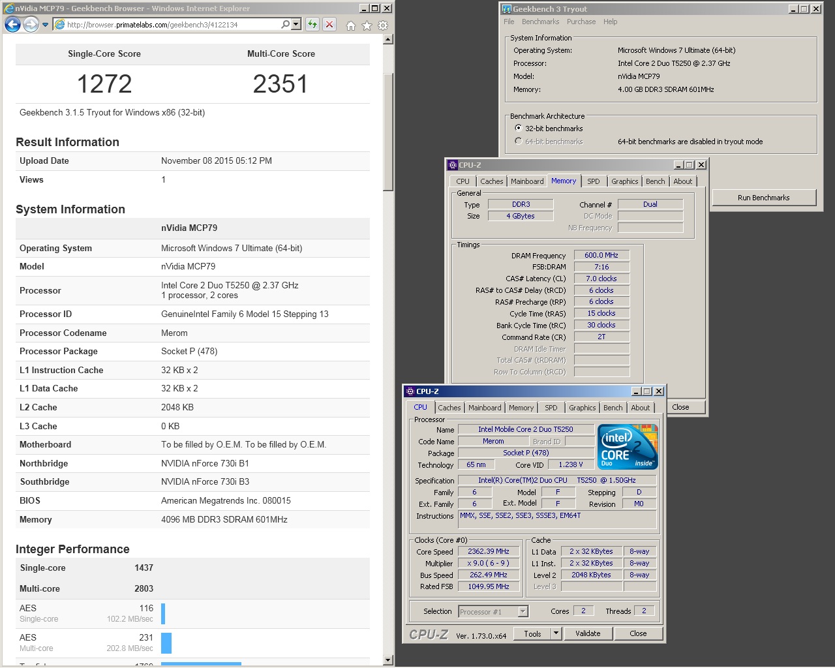
Task: Open SPD tab in the Memory CPU-Z window
Action: click(x=593, y=181)
